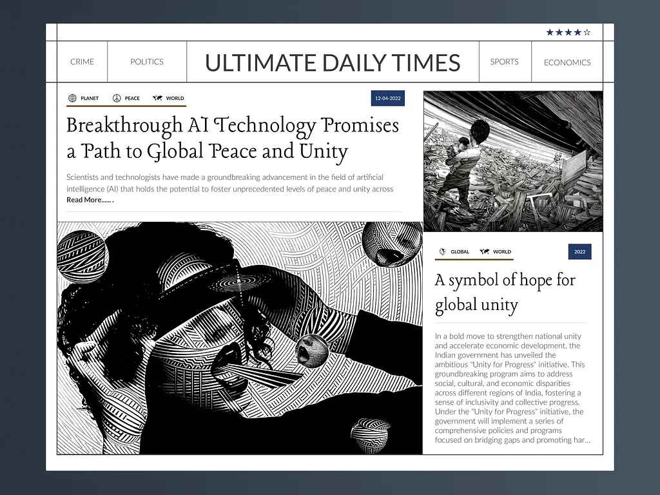
Task: Open the large striped face illustration
Action: pos(240,338)
